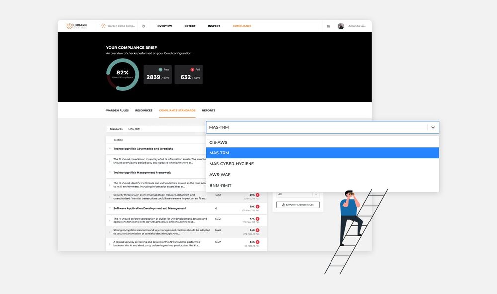Expand Software Application Development and Management section
Screen dimensions: 497x294
coord(109,208)
